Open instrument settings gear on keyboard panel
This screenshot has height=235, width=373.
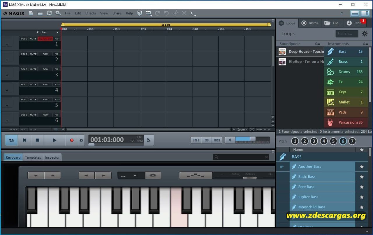tap(153, 176)
